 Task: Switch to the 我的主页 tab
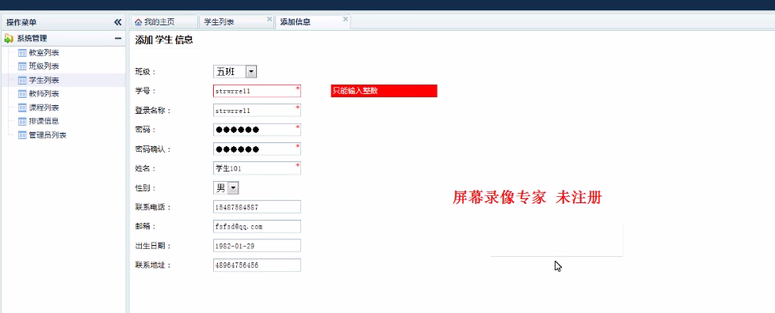coord(164,22)
